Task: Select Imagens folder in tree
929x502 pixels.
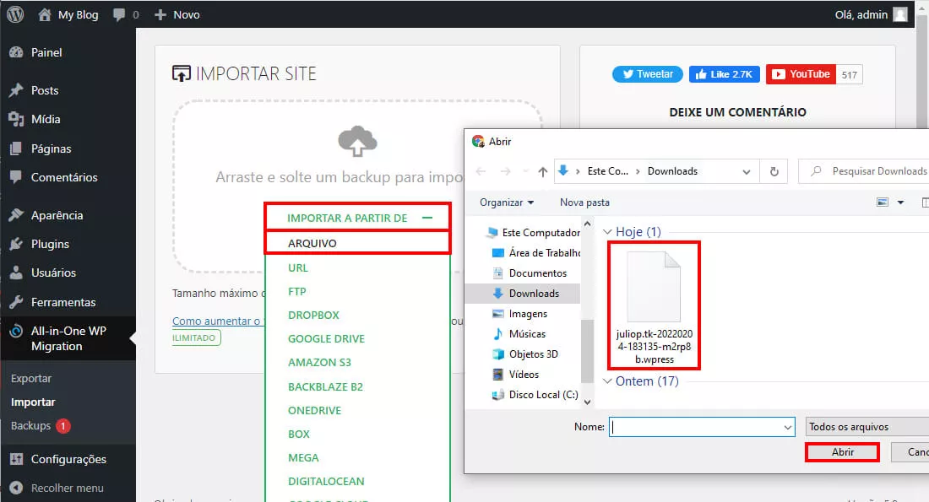Action: click(x=519, y=314)
